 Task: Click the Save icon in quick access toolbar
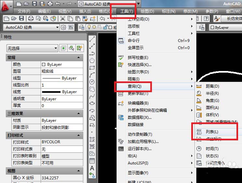[34, 4]
